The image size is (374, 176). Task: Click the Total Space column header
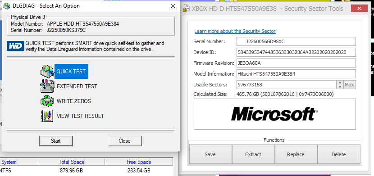pyautogui.click(x=72, y=162)
